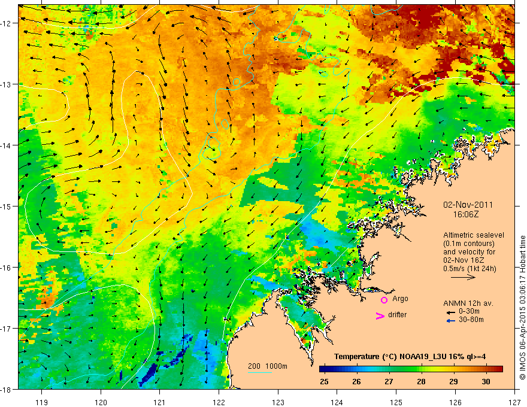Click the blue 30-80m ANMN arrow icon

[451, 321]
